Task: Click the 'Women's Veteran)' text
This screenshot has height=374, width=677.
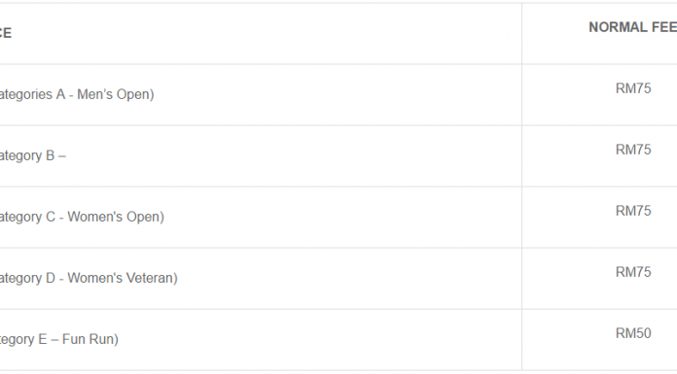Action: click(x=123, y=278)
